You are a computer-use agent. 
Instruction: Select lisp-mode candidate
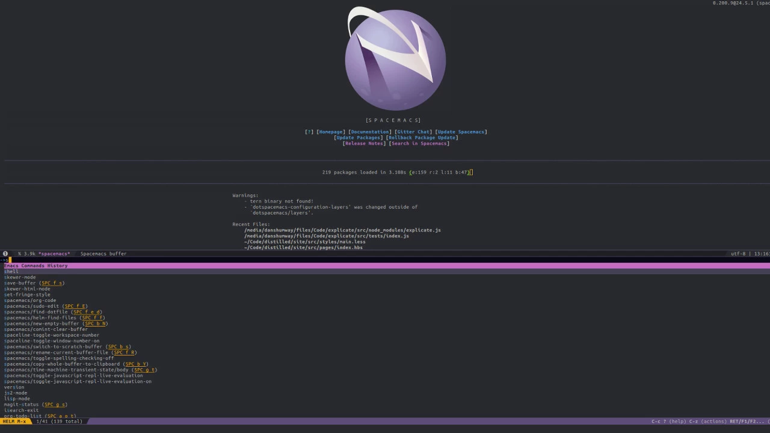tap(17, 399)
